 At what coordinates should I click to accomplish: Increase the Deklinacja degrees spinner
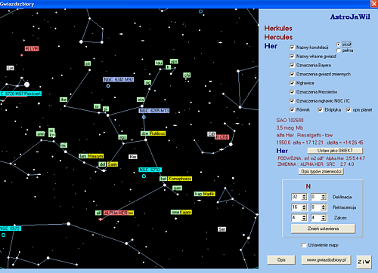tap(304, 195)
